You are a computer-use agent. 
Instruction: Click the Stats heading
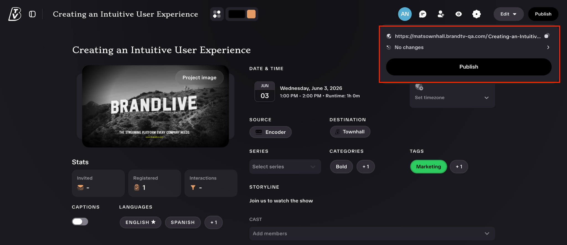click(80, 162)
